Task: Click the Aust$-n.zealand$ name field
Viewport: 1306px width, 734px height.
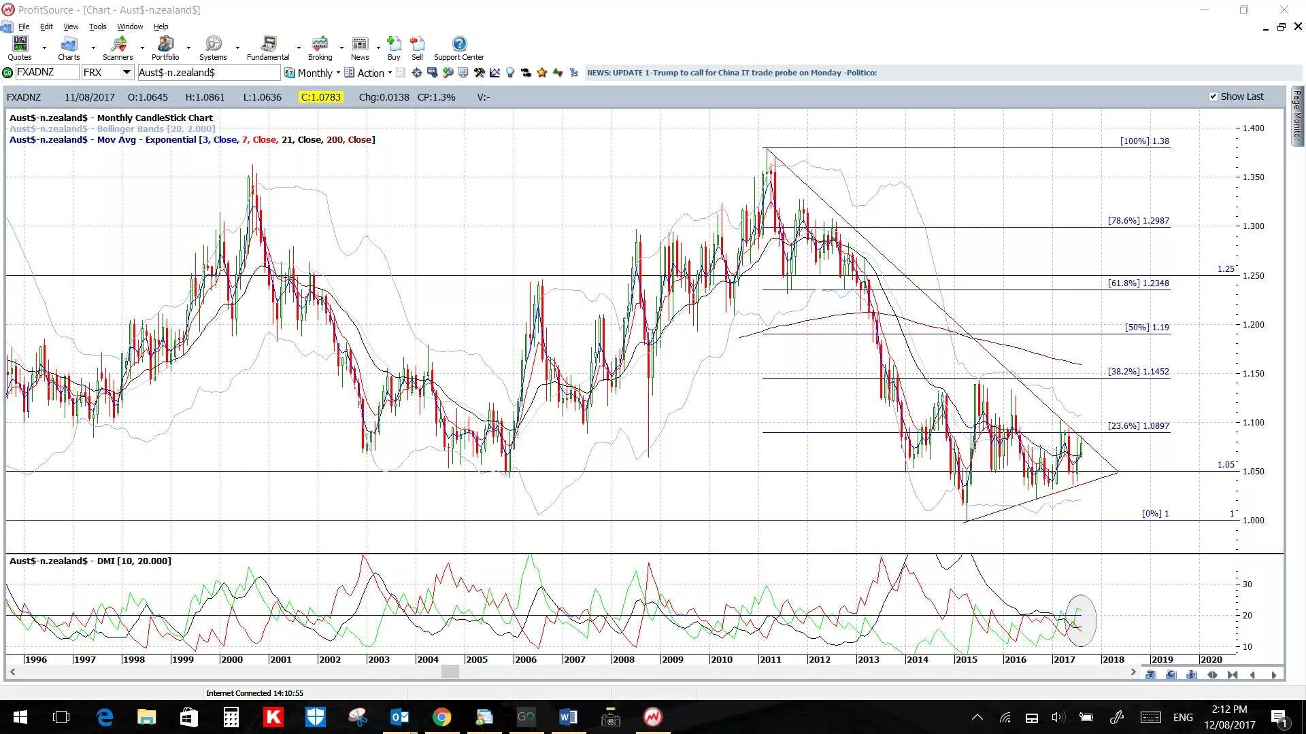Action: 208,73
